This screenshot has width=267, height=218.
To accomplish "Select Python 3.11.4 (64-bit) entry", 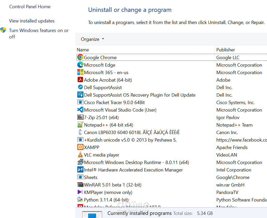I will 106,200.
